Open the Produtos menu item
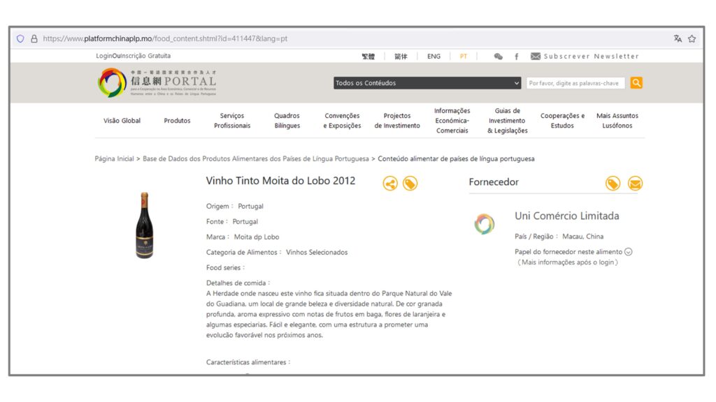The height and width of the screenshot is (402, 716). (x=177, y=121)
